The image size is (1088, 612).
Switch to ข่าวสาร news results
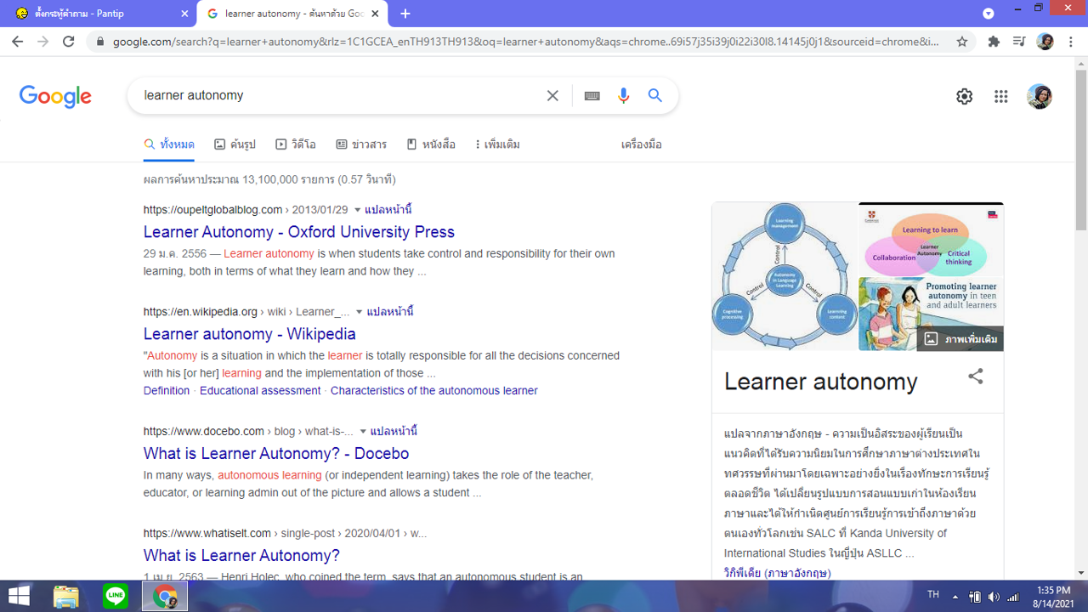pos(361,144)
